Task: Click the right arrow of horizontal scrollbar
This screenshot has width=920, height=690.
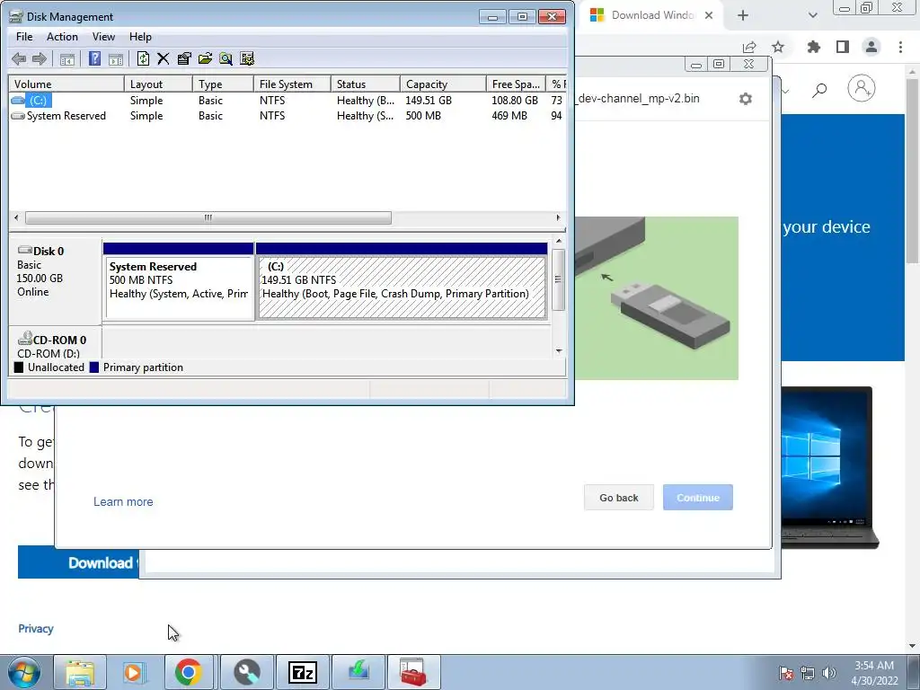Action: coord(558,217)
